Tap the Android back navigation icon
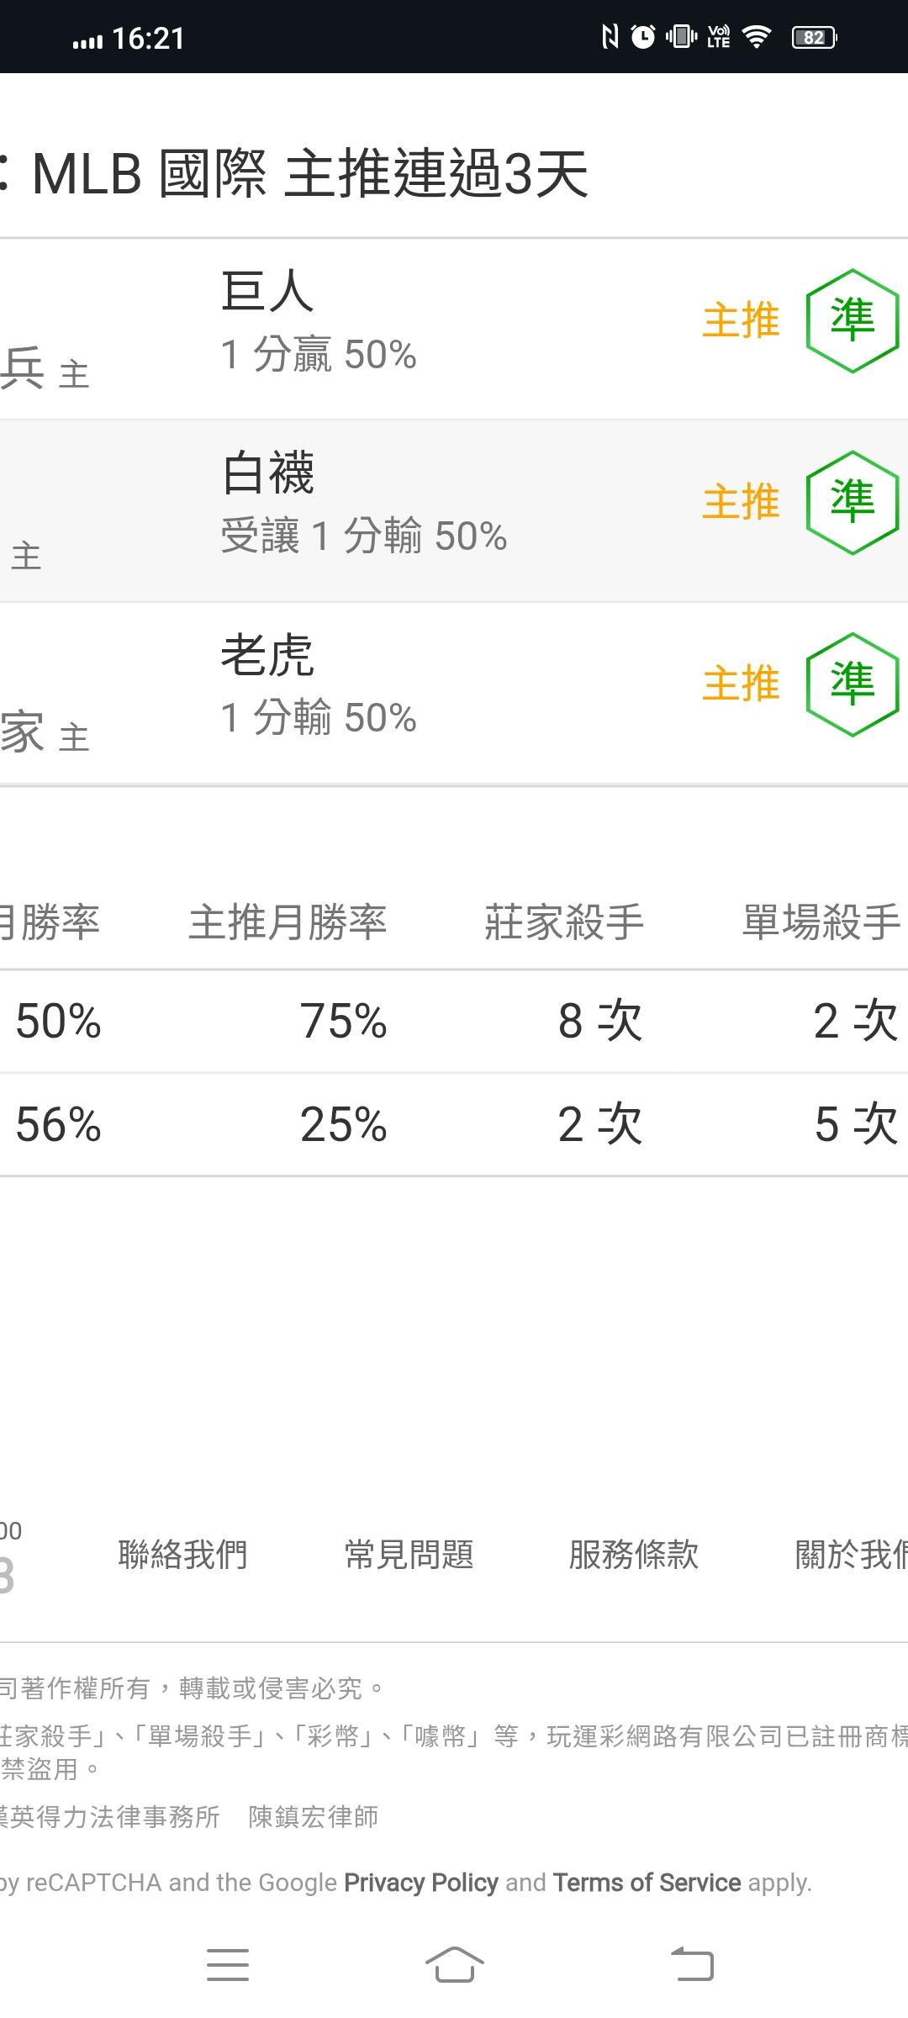Viewport: 908px width, 2018px height. click(x=692, y=1965)
